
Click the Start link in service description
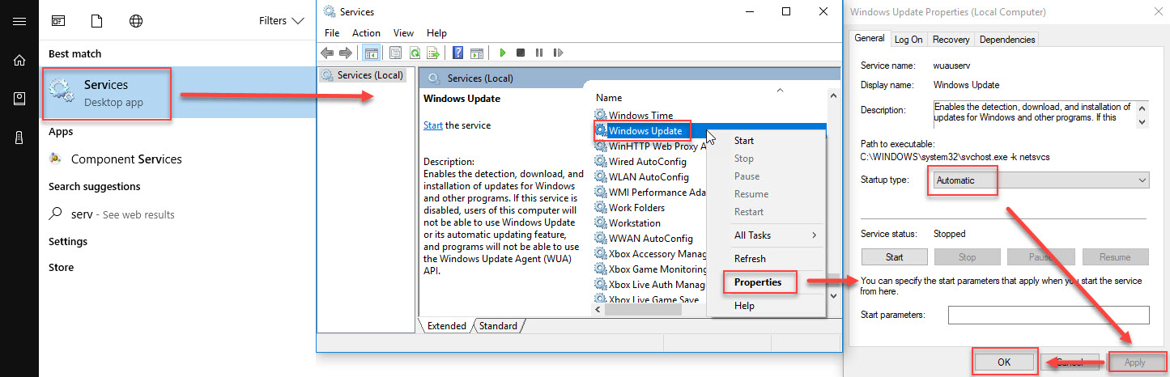[433, 125]
